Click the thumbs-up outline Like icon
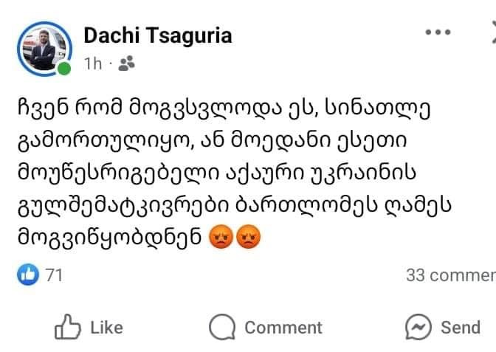 click(68, 326)
